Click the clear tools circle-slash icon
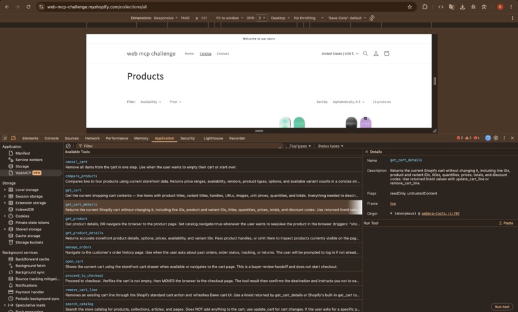The width and height of the screenshot is (518, 312). (x=68, y=146)
